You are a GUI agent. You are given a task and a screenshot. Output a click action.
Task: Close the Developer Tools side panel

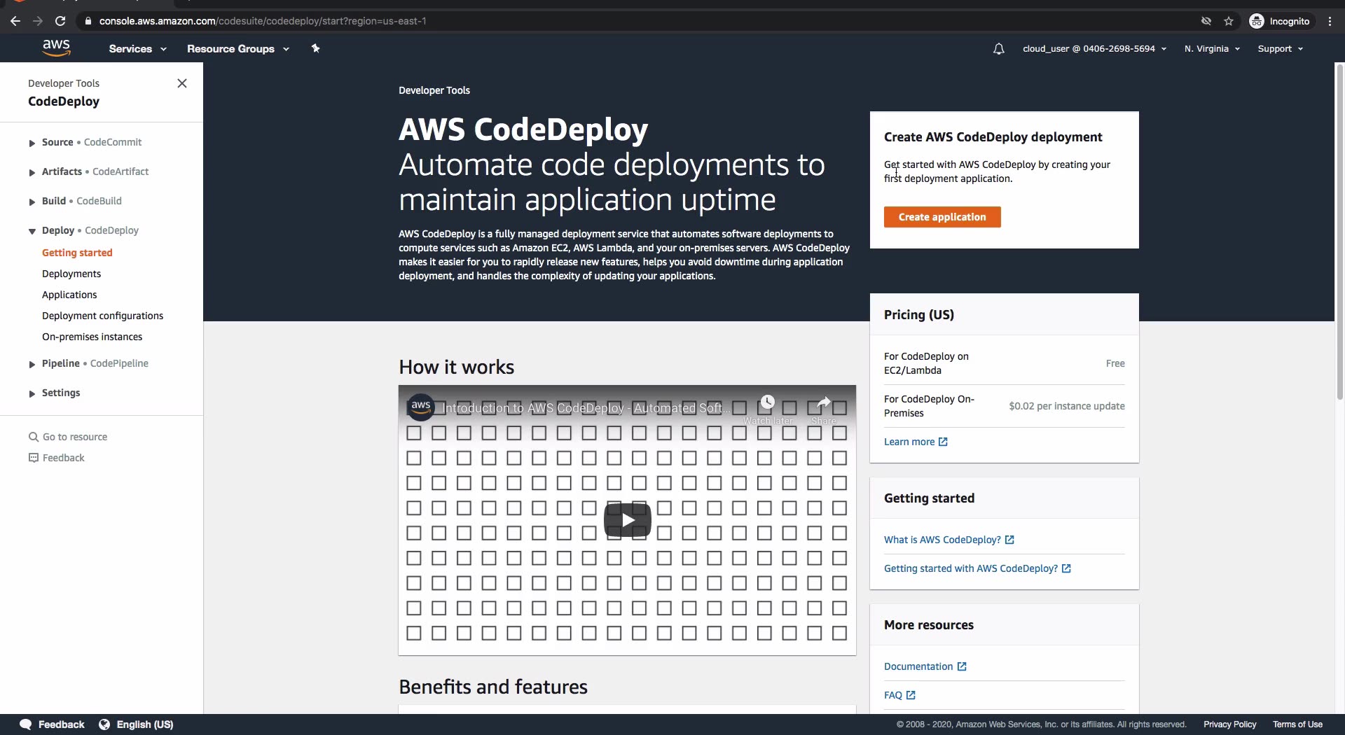(x=182, y=83)
